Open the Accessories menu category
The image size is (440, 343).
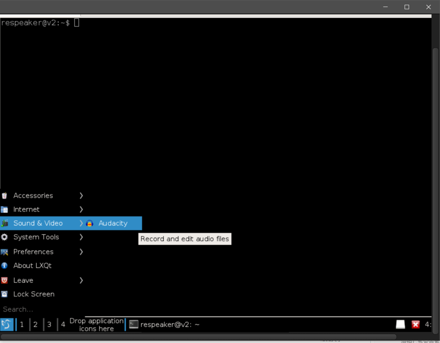pyautogui.click(x=42, y=196)
